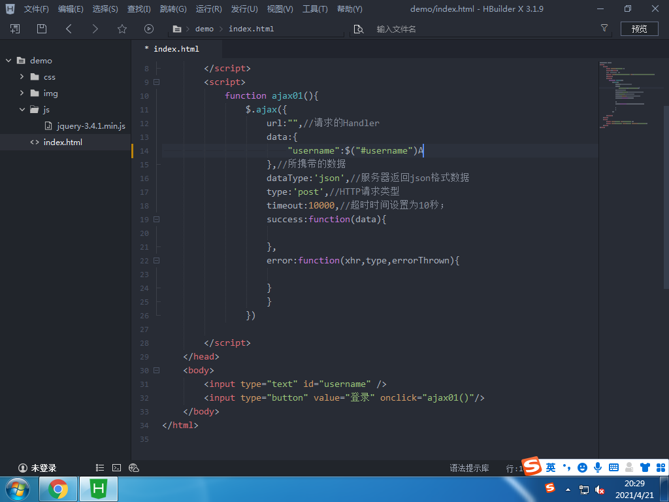Click demo in the breadcrumb path
This screenshot has height=502, width=669.
tap(204, 29)
